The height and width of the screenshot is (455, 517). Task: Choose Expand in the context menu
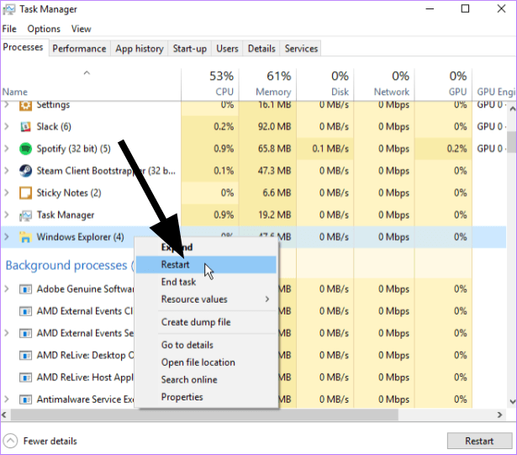(206, 247)
